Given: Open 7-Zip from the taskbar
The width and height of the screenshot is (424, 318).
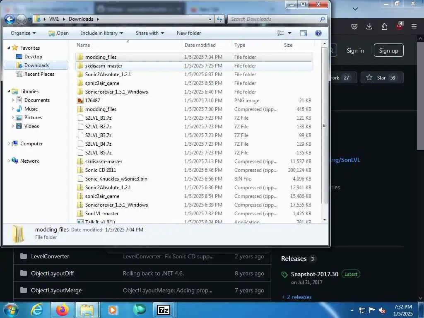Looking at the screenshot, I should click(x=164, y=310).
